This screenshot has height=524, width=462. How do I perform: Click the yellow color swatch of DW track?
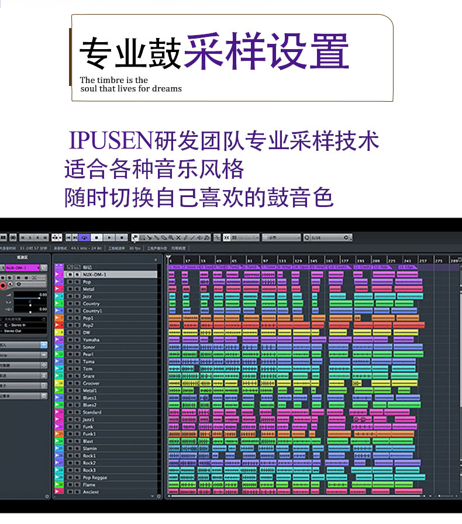[59, 332]
